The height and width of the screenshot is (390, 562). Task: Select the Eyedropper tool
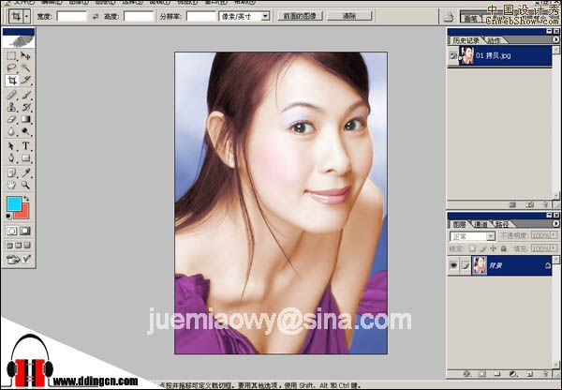25,172
